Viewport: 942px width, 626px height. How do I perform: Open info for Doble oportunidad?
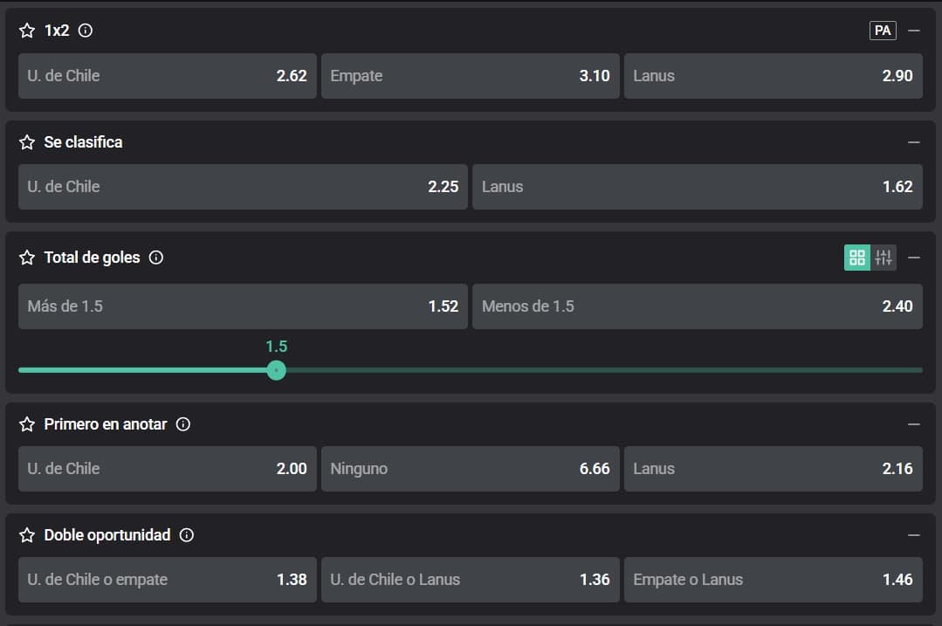[x=187, y=535]
